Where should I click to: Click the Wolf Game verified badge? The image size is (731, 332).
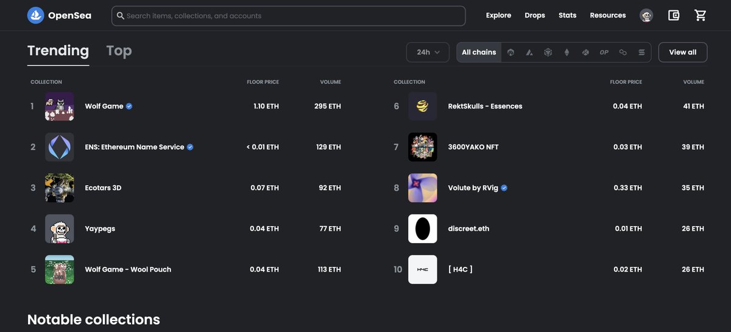coord(129,106)
